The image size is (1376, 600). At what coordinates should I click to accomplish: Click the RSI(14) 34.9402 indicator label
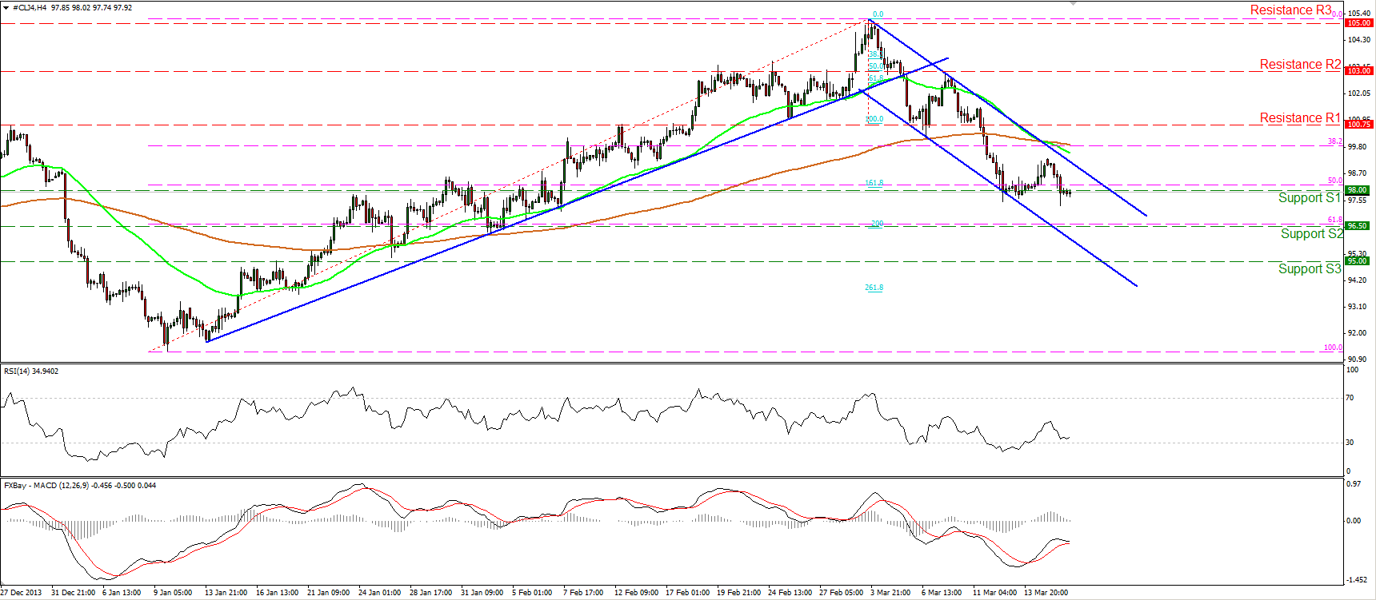click(31, 371)
